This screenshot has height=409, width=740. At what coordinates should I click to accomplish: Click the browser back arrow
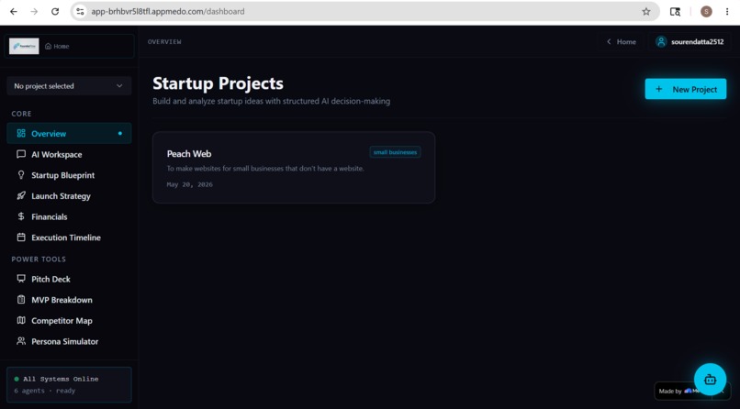point(14,12)
